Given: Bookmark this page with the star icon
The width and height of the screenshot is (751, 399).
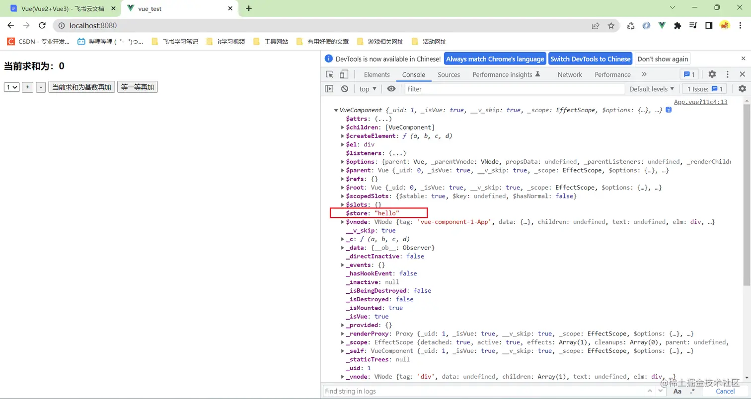Looking at the screenshot, I should point(611,26).
